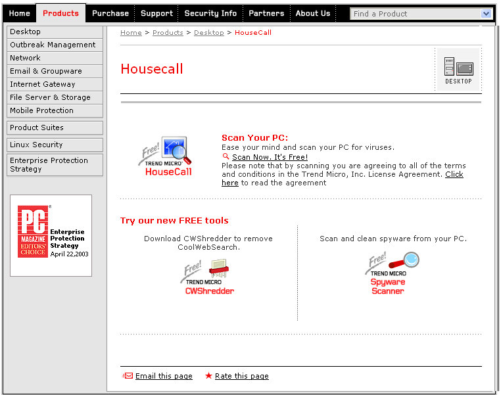Select Mobile Protection in sidebar
Viewport: 501px width, 395px height.
pyautogui.click(x=55, y=110)
